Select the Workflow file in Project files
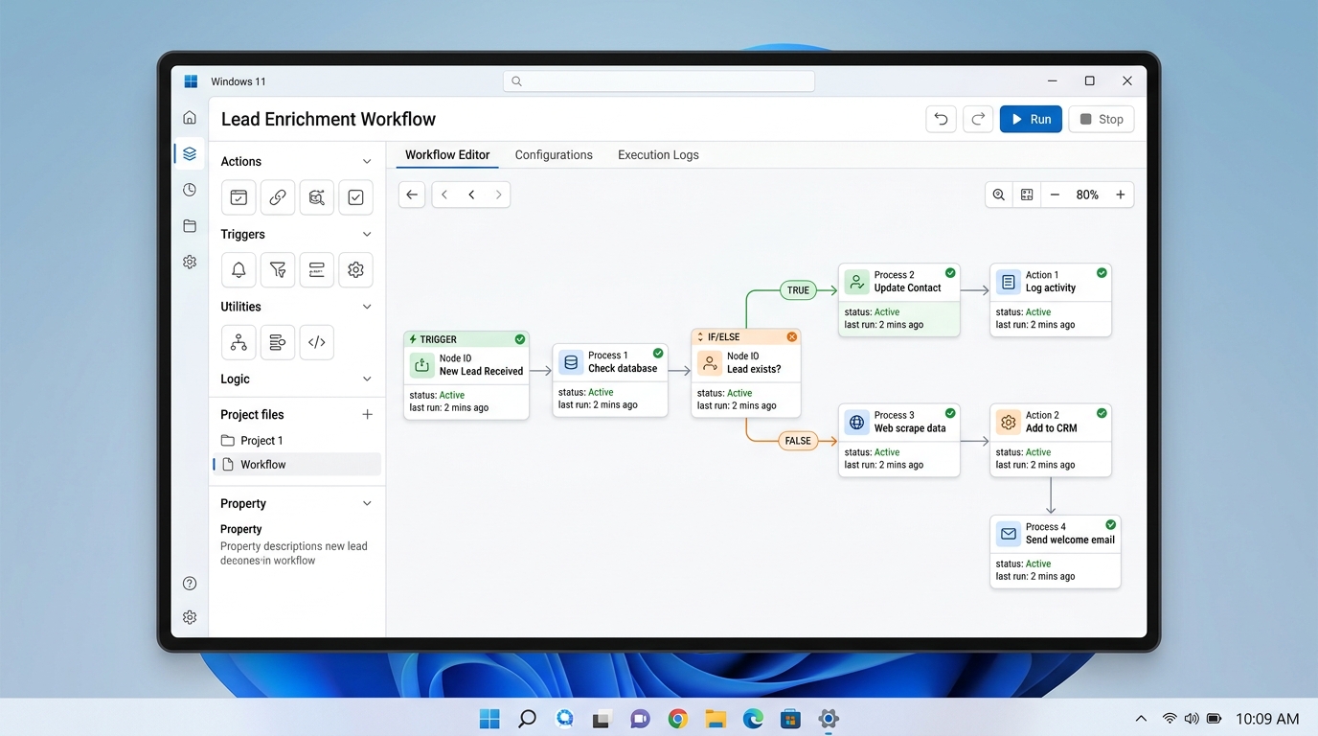Screen dimensions: 1318x736 [296, 465]
